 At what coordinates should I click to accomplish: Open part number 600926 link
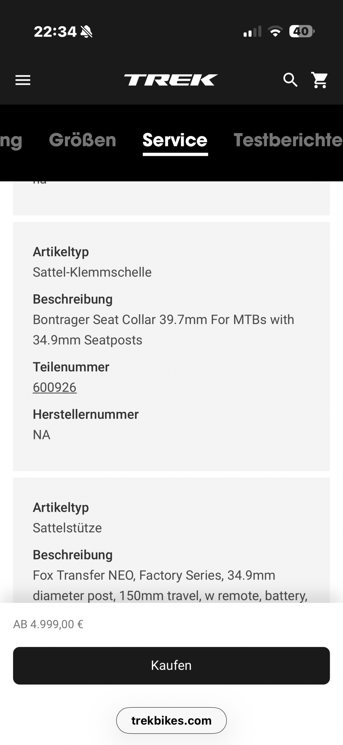click(55, 387)
